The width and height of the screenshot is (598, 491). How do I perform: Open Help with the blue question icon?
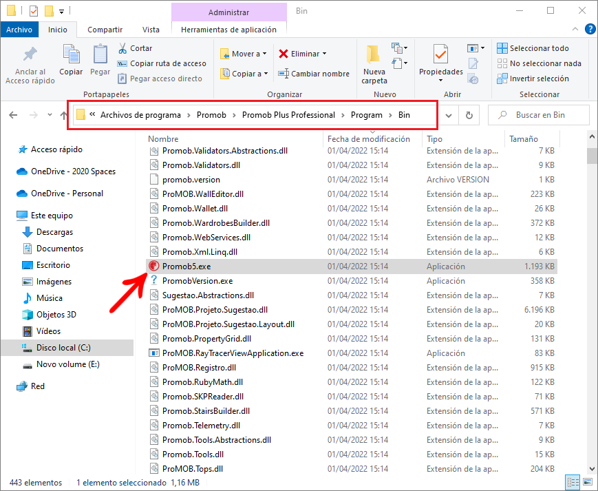pos(590,29)
